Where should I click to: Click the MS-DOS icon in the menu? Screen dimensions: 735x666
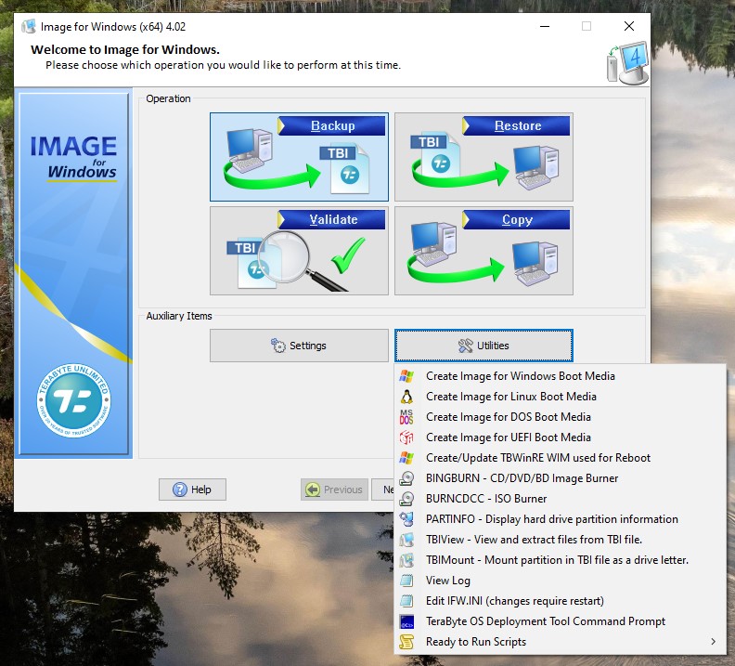click(x=406, y=417)
